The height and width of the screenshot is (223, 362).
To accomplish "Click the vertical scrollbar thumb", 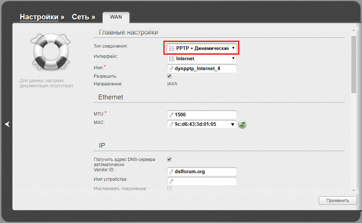I will pos(354,64).
